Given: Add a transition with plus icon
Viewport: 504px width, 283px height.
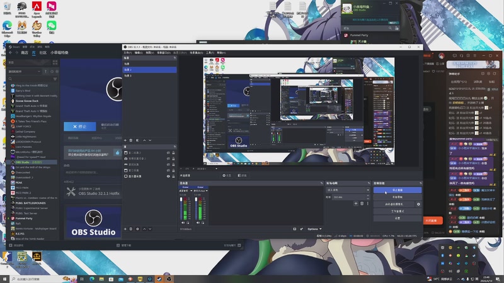Looking at the screenshot, I should point(355,203).
